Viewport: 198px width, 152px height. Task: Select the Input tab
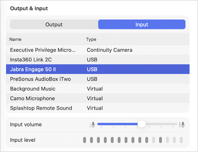point(142,25)
